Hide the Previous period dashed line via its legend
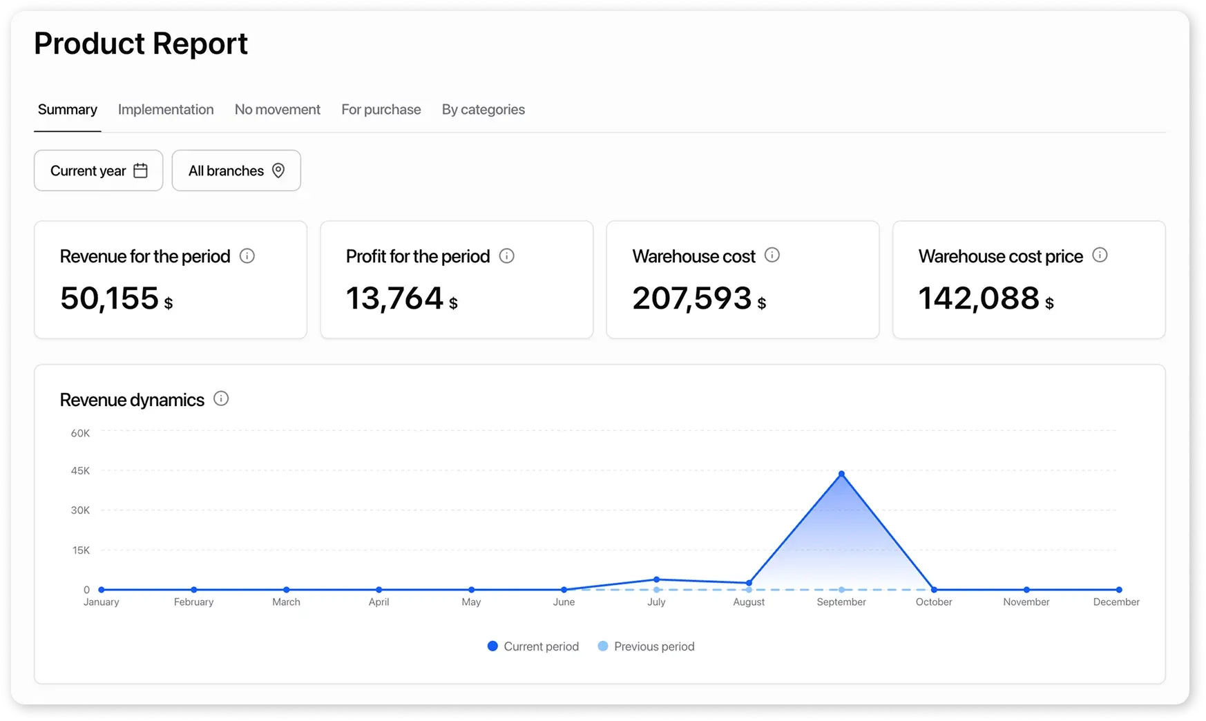The image size is (1206, 721). [x=603, y=646]
